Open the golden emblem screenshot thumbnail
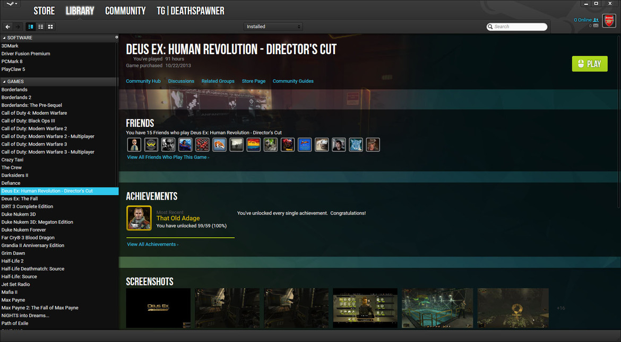Viewport: 621px width, 342px height. pos(513,308)
